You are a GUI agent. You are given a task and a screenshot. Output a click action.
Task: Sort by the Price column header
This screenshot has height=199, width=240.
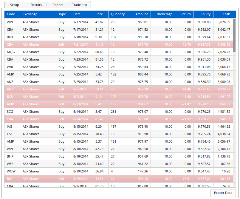(x=100, y=14)
